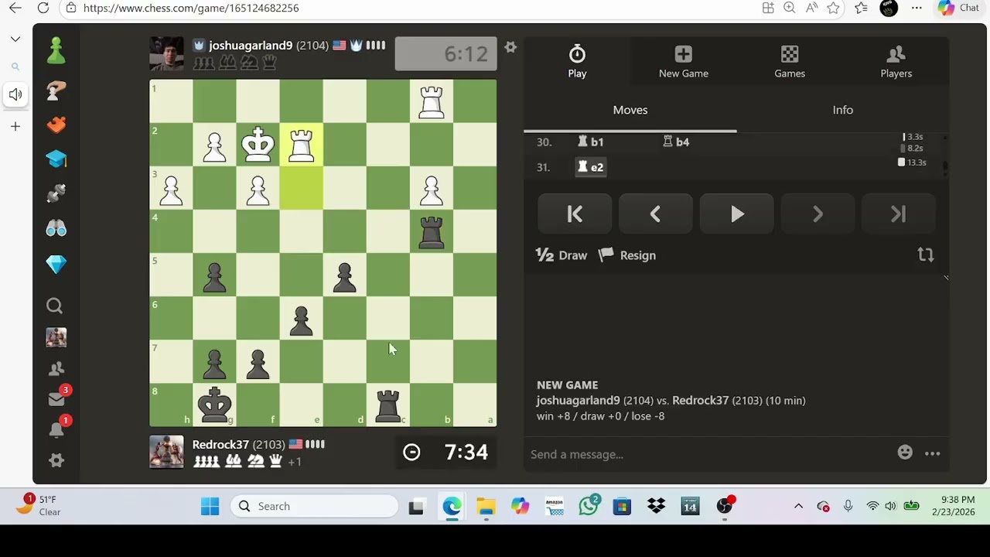
Task: Click the highlighted white rook beside king
Action: 302,145
